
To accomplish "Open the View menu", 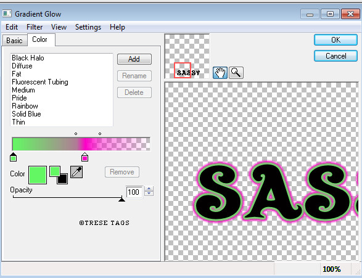I will pyautogui.click(x=59, y=27).
